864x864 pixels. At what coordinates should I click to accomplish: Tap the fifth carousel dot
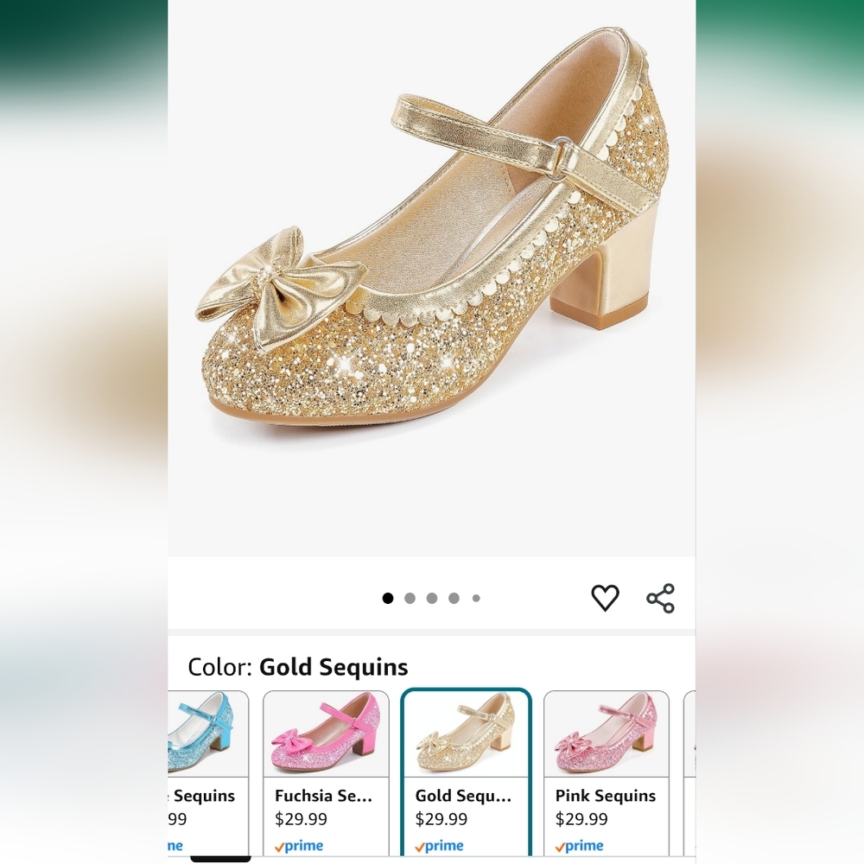(475, 597)
